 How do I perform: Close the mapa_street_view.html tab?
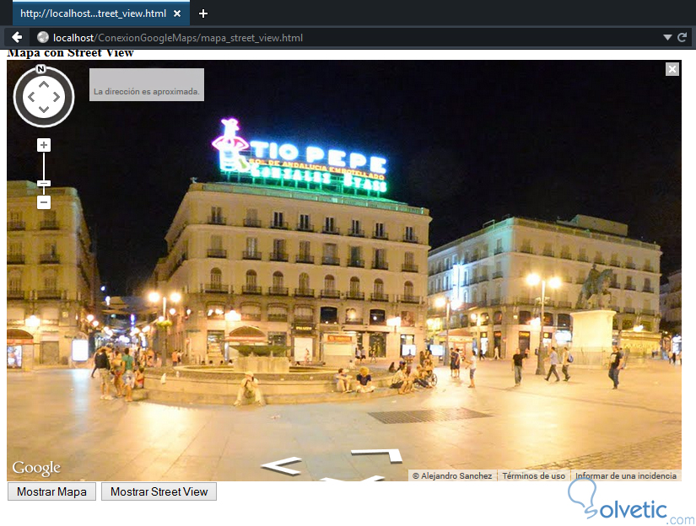point(177,13)
